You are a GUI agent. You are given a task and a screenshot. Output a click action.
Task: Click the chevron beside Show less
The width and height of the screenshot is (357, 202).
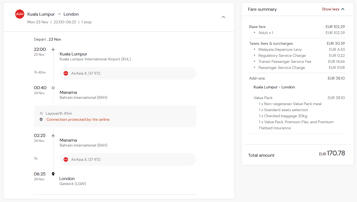[343, 9]
